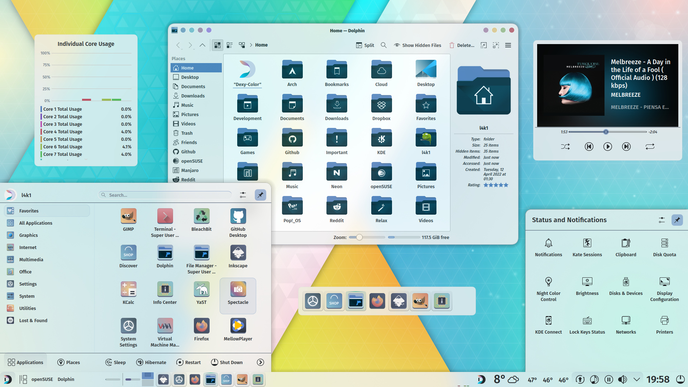Screen dimensions: 688x387
Task: Open the Dolphin hamburger menu
Action: (508, 45)
